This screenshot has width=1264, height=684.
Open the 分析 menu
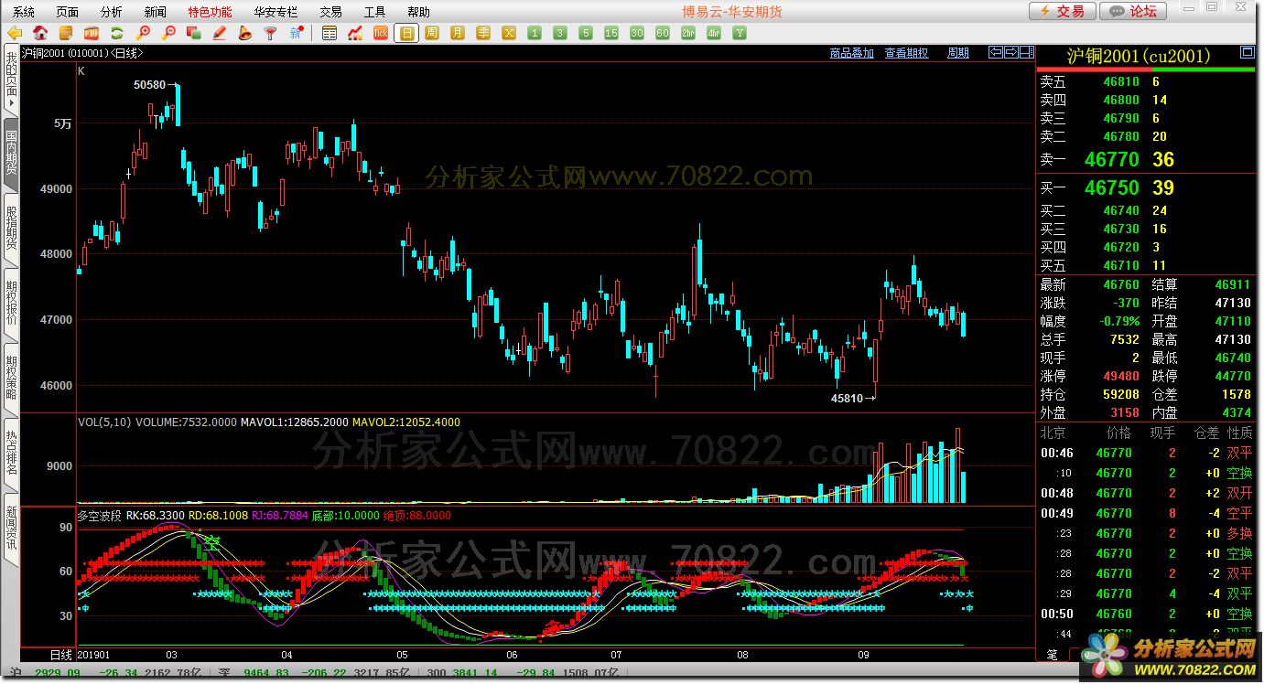click(x=112, y=12)
